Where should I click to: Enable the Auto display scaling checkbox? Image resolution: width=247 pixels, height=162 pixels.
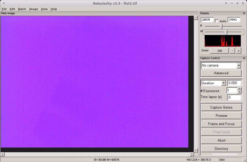[217, 21]
